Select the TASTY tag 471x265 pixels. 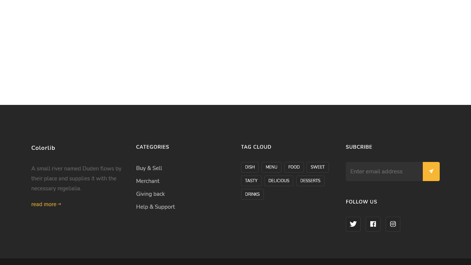click(251, 180)
